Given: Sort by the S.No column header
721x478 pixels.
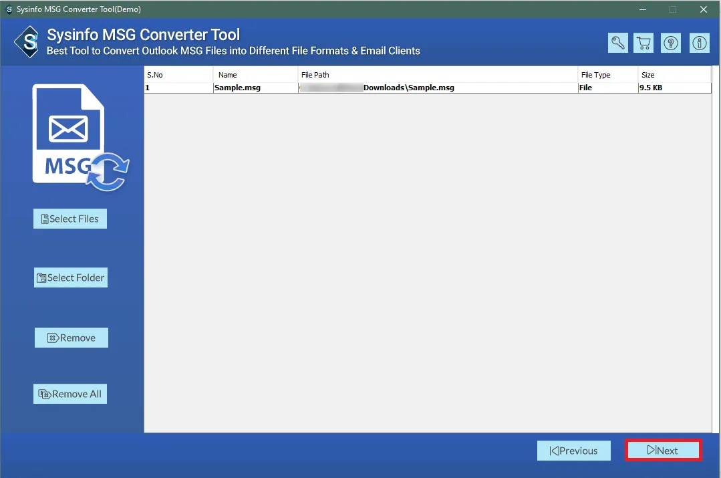Looking at the screenshot, I should pyautogui.click(x=178, y=75).
